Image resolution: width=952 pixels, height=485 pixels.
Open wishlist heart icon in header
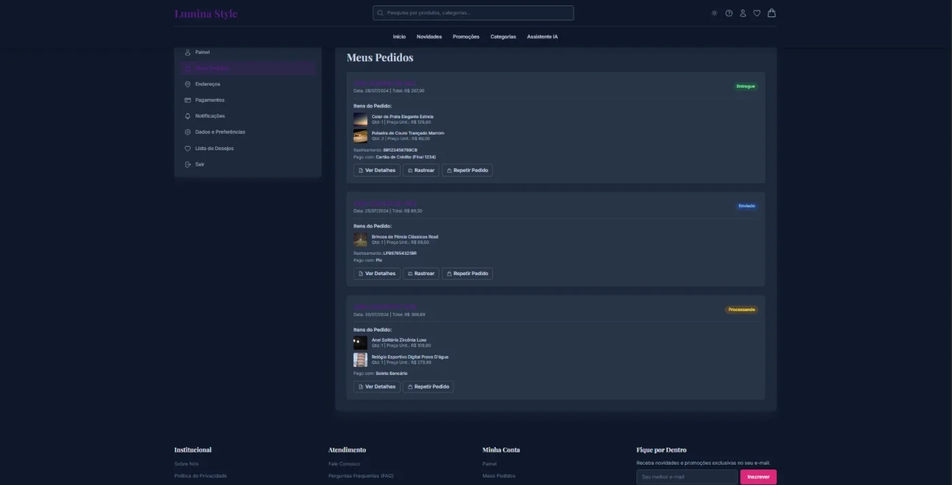757,13
